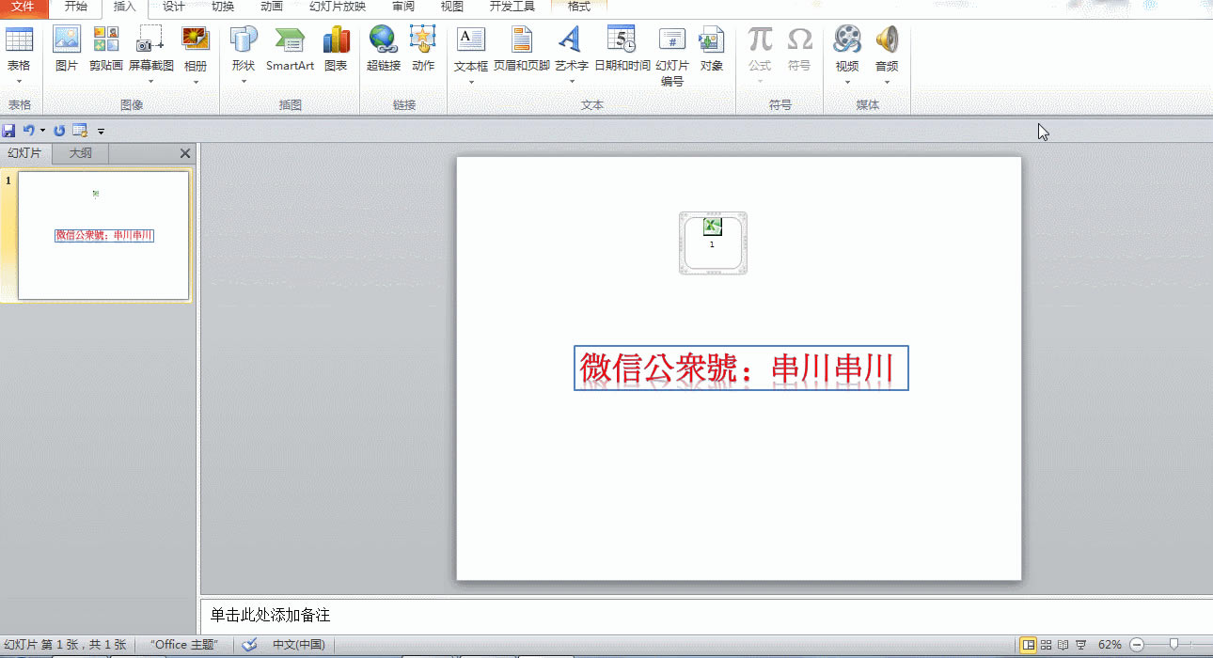
Task: Insert an embedded object using 对象
Action: [x=712, y=52]
